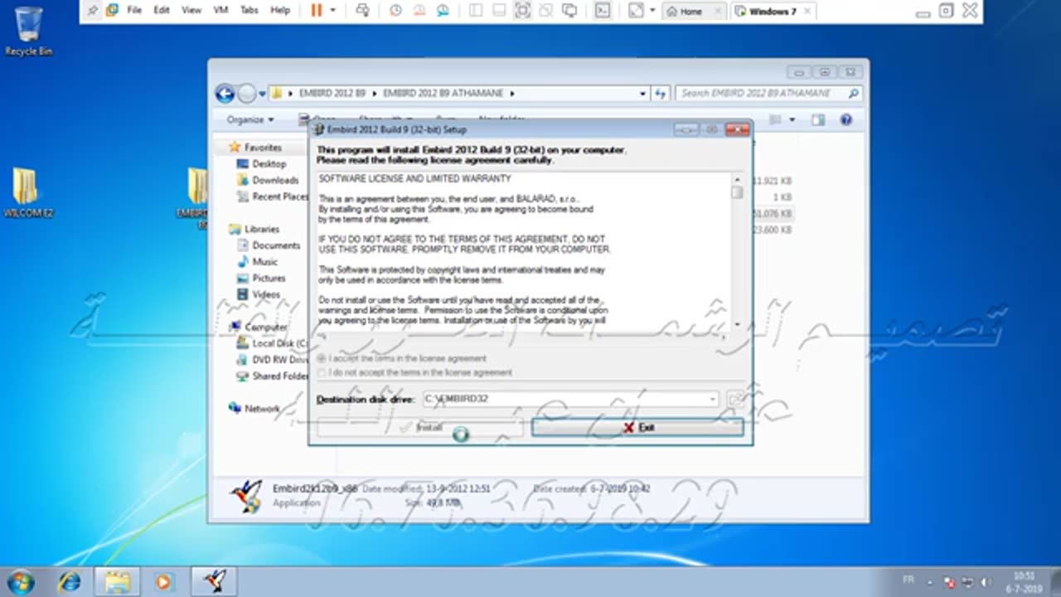Select Desktop in Explorer navigation pane
The width and height of the screenshot is (1061, 597).
click(x=269, y=164)
